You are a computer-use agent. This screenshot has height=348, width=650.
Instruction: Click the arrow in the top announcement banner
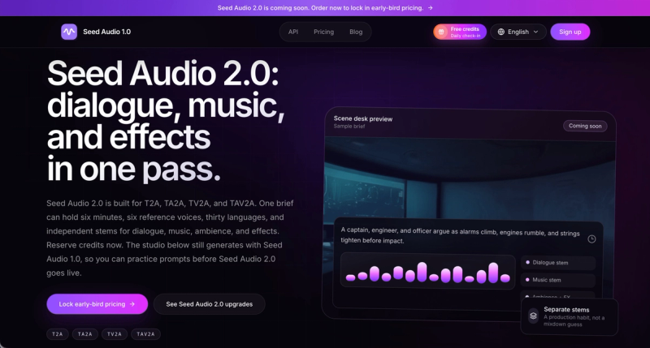pos(431,8)
